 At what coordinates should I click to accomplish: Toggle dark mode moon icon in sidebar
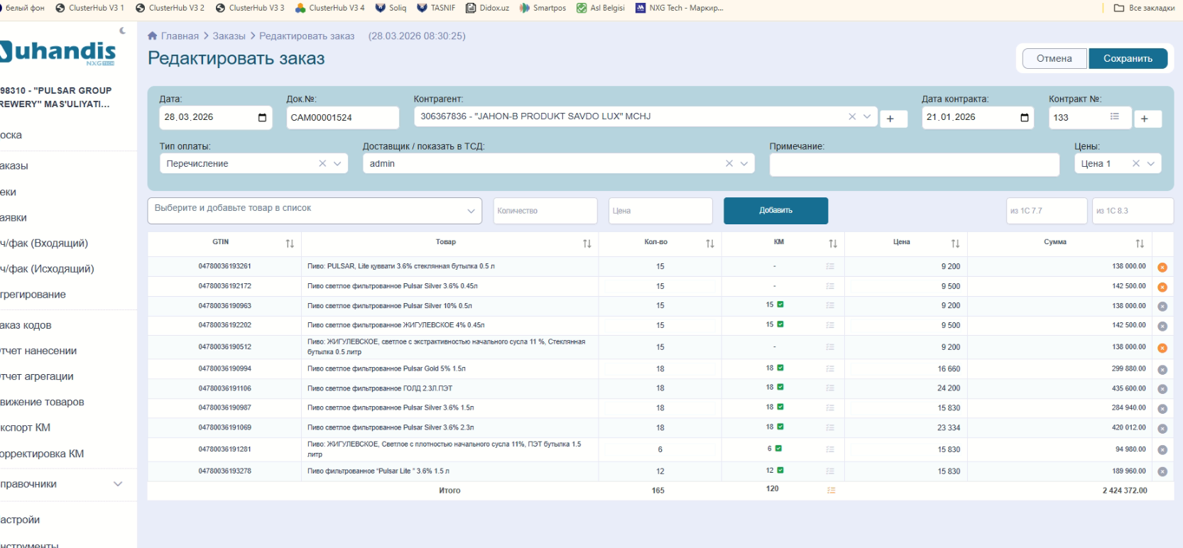[123, 31]
